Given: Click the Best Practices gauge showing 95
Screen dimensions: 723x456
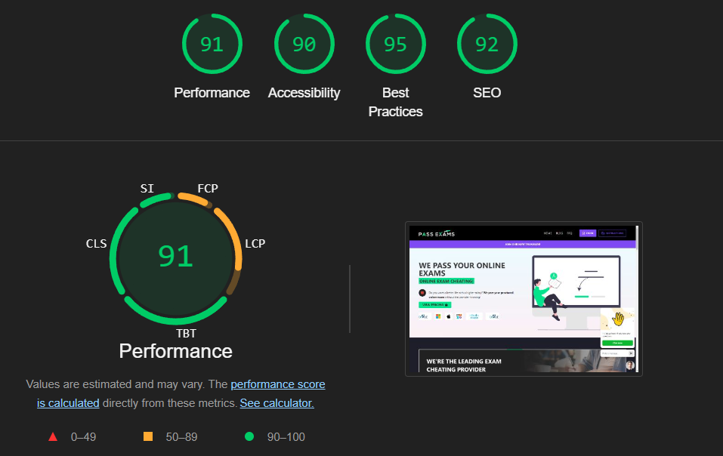Looking at the screenshot, I should 396,44.
